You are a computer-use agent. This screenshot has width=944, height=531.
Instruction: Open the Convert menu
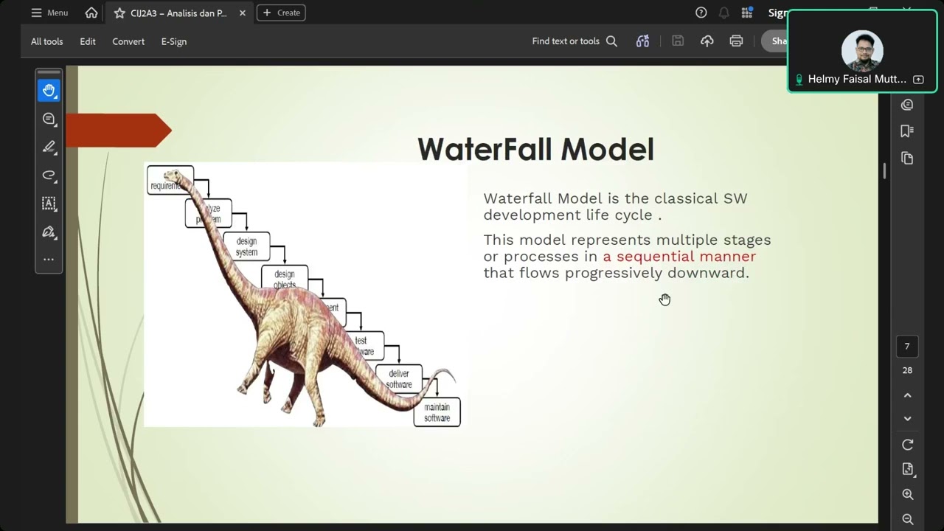tap(128, 41)
